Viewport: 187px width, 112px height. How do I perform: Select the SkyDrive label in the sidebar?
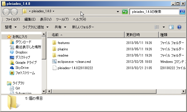(22, 68)
